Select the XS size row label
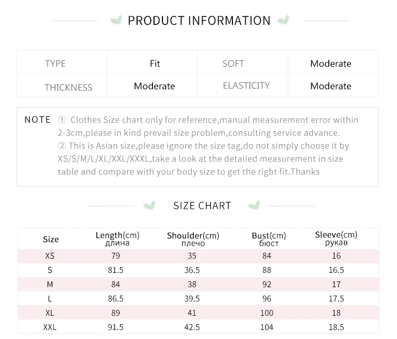Screen dimensions: 397x339 tap(50, 256)
